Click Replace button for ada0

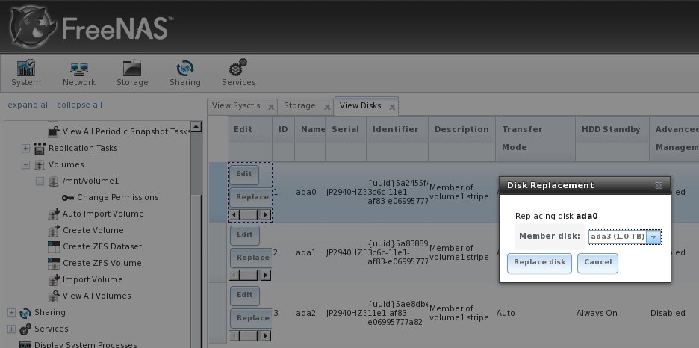[251, 197]
